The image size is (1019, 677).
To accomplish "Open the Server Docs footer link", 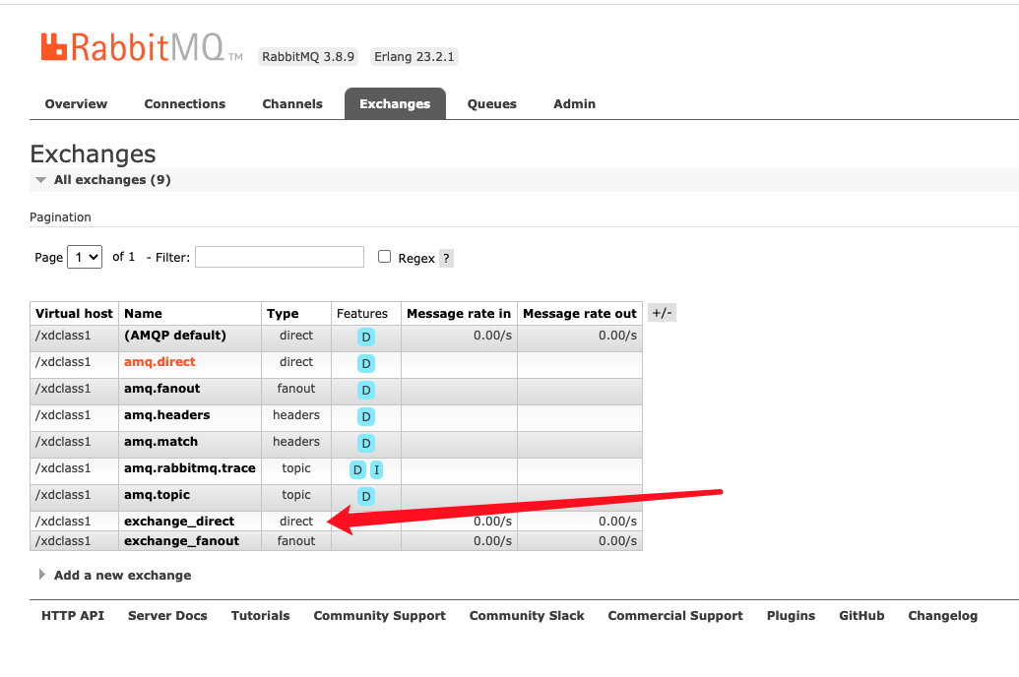I will (x=167, y=616).
